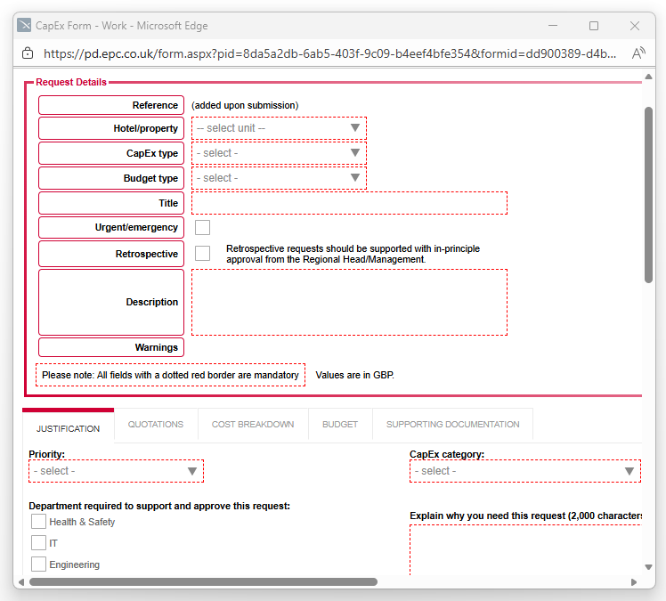Minimize the CapEx Form window

click(553, 26)
